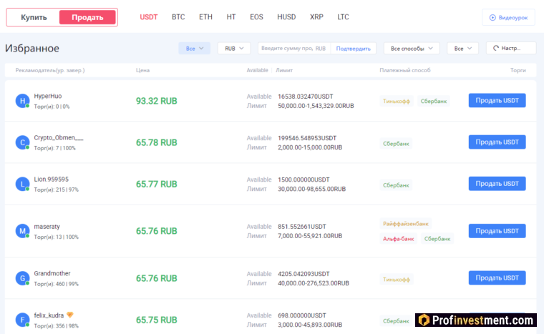544x334 pixels.
Task: Select the HUSD tab
Action: pos(286,17)
